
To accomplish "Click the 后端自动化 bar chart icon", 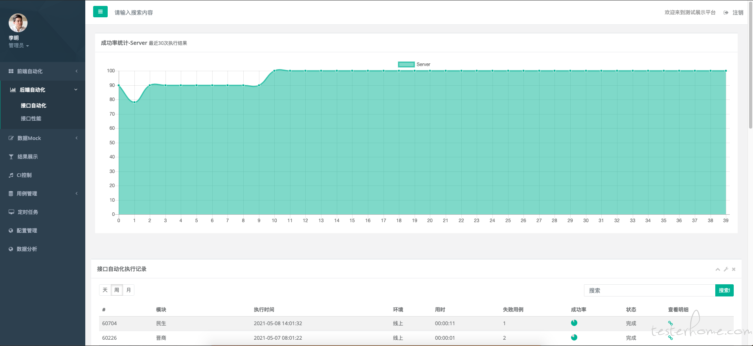I will (13, 90).
